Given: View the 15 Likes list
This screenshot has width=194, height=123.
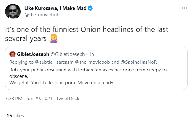Looking at the screenshot, I should pyautogui.click(x=15, y=116).
